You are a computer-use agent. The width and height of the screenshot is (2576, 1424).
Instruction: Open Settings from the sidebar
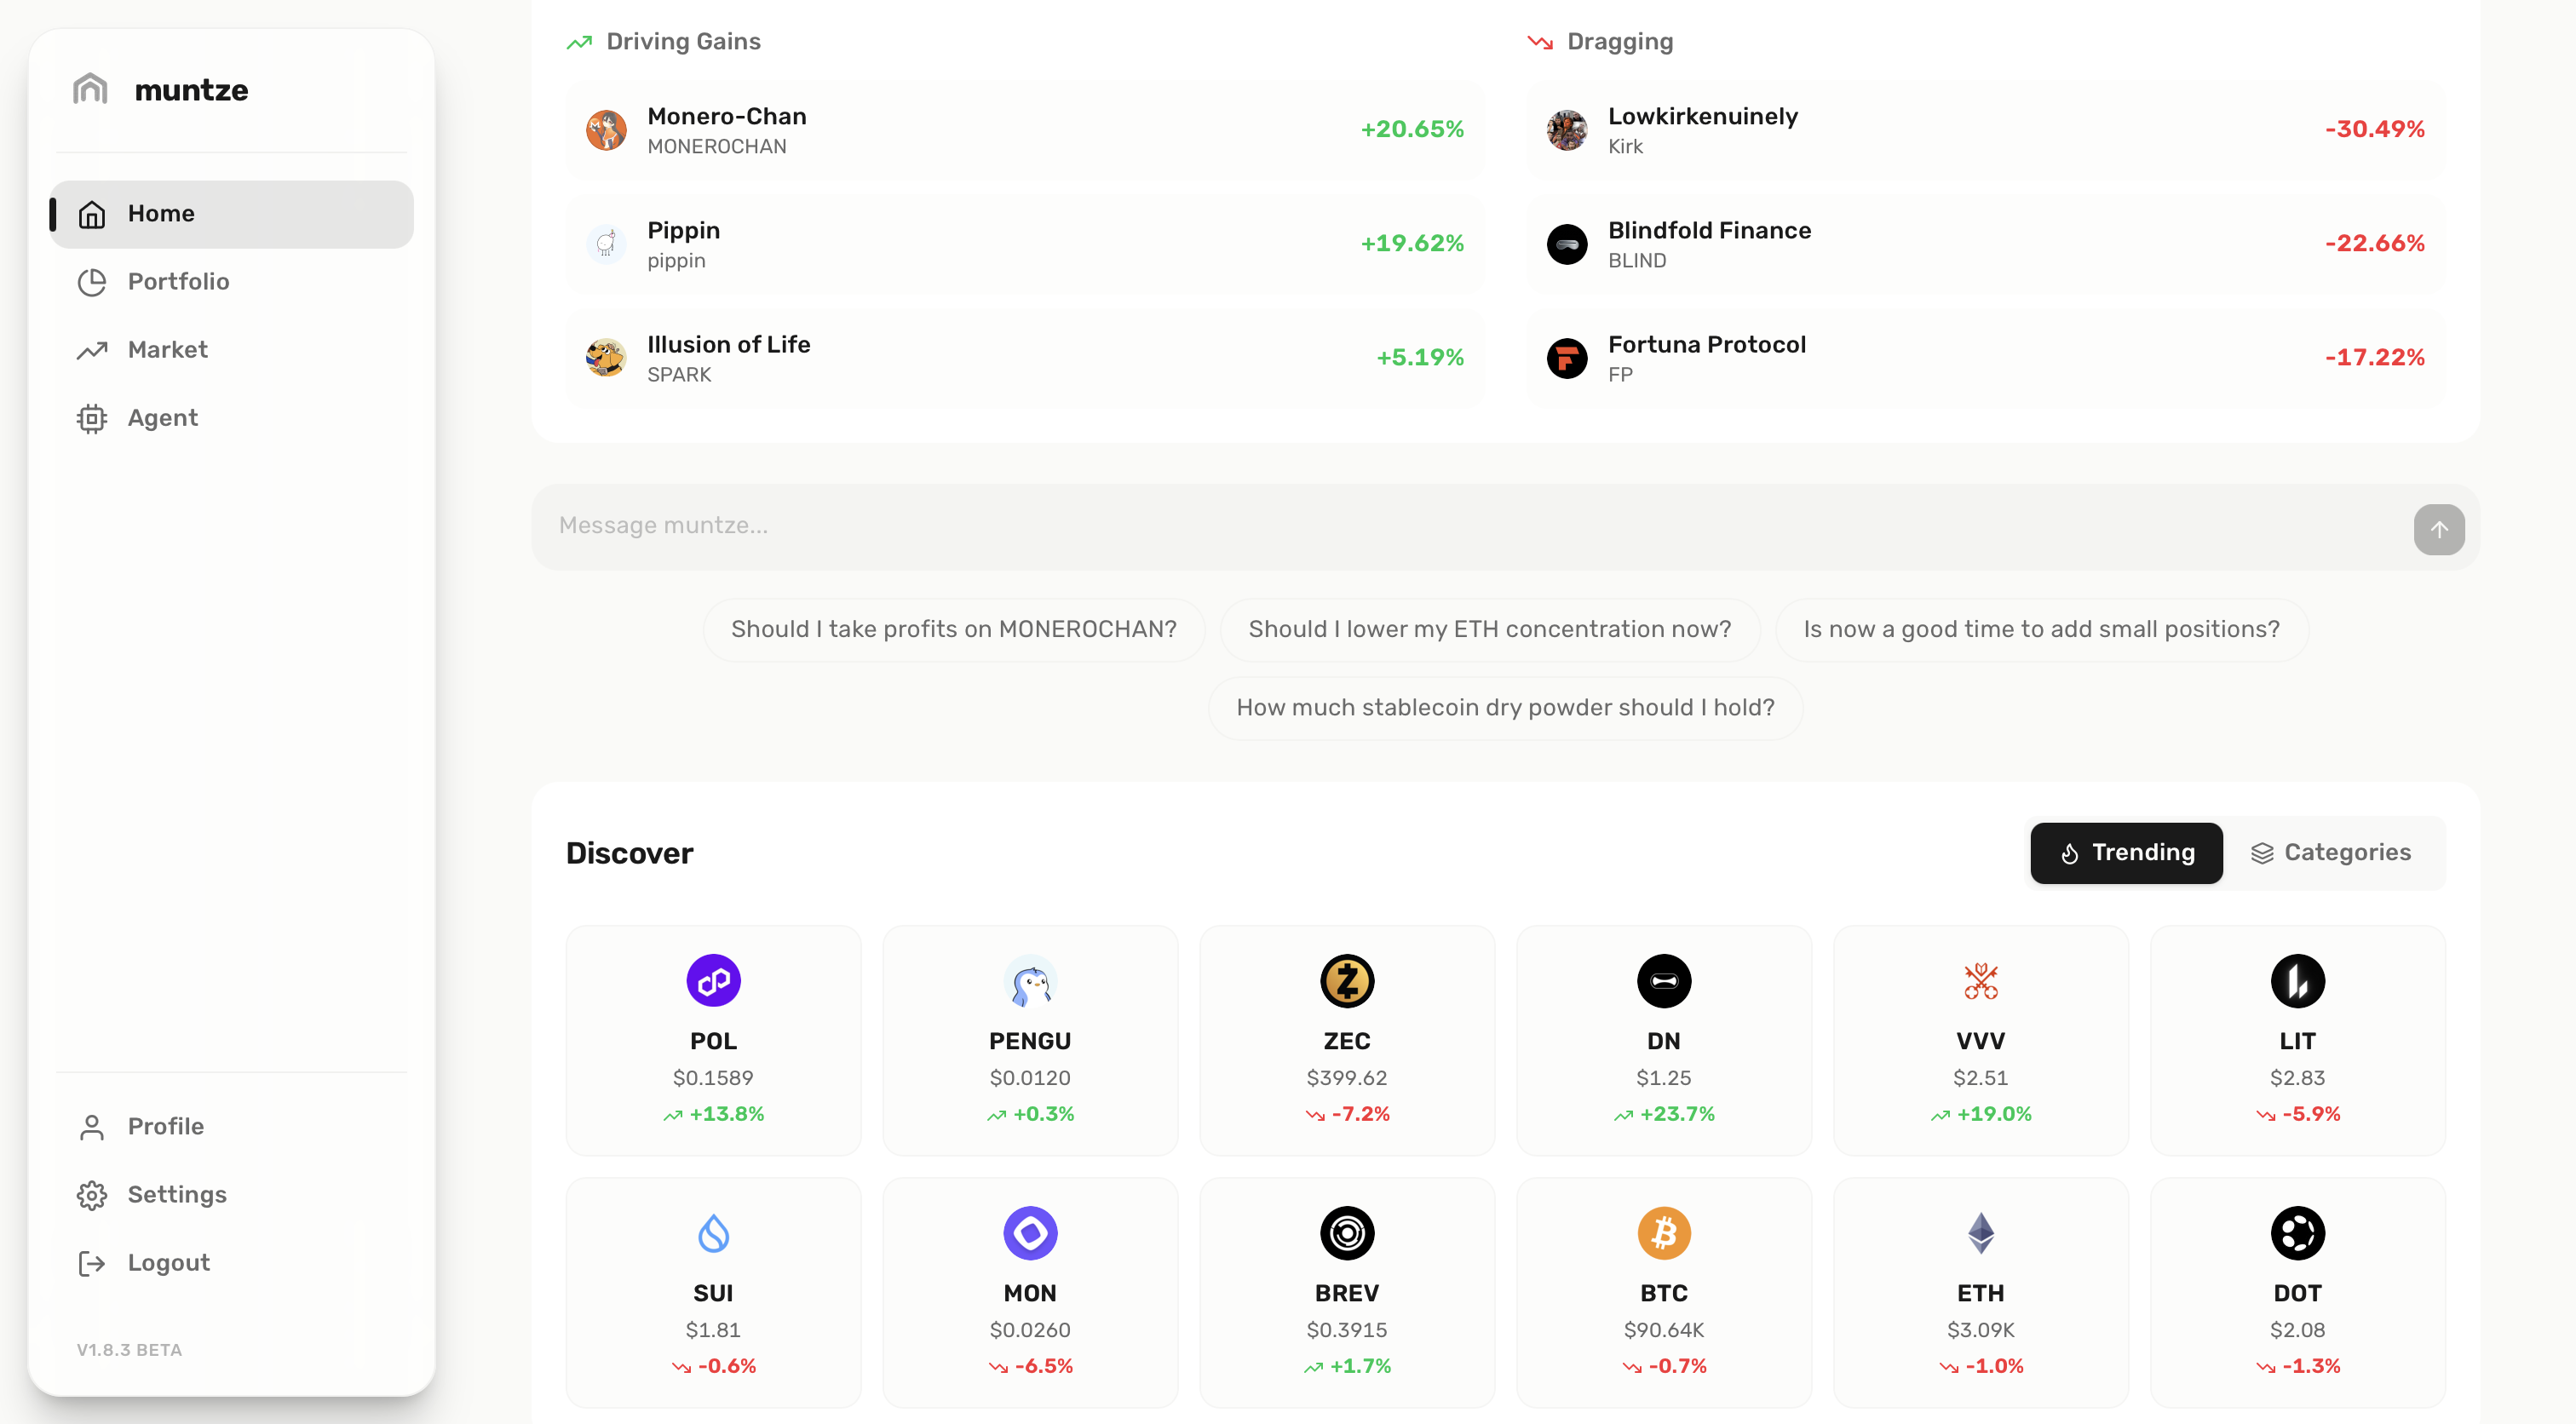coord(177,1195)
